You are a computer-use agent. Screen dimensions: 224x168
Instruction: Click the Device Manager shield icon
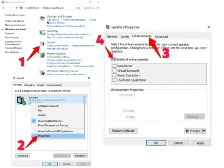pyautogui.click(x=48, y=23)
